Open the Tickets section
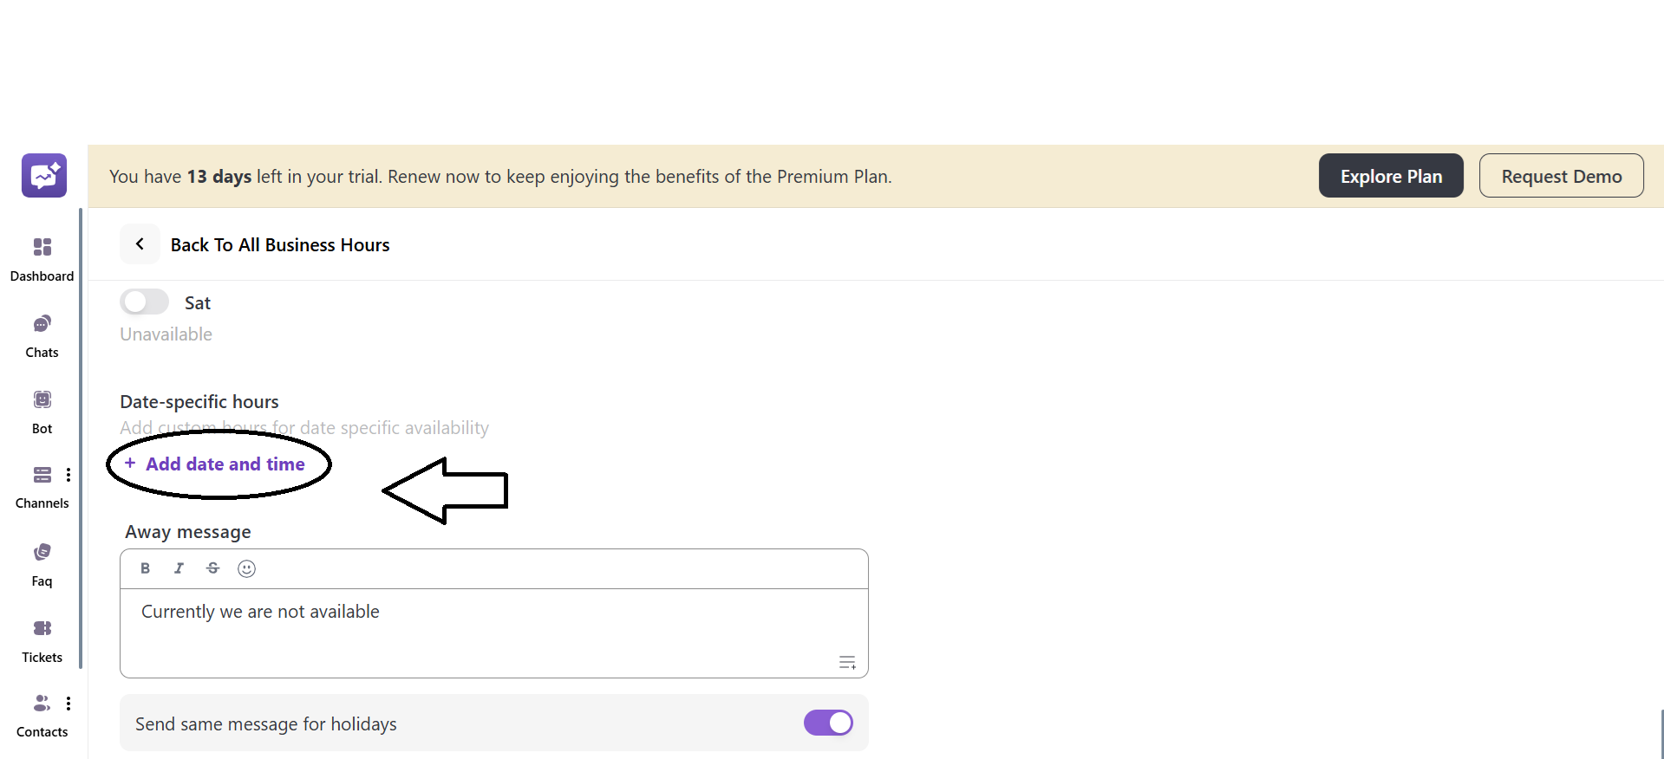 click(42, 639)
